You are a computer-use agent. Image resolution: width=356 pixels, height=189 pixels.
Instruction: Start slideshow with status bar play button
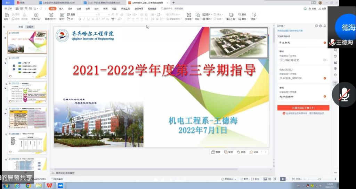(x=283, y=179)
